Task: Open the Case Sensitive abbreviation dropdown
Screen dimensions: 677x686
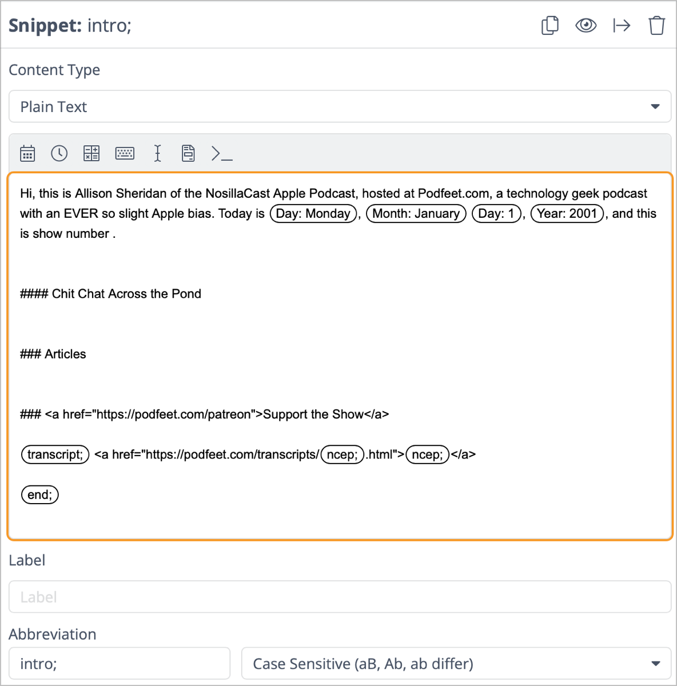Action: coord(456,664)
